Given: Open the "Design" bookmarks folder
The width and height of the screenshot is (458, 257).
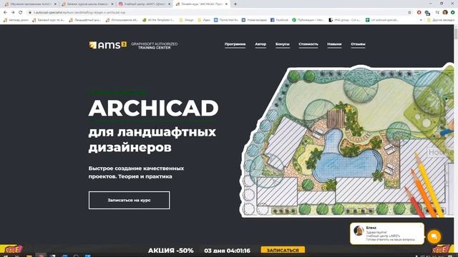Looking at the screenshot, I should [x=186, y=20].
